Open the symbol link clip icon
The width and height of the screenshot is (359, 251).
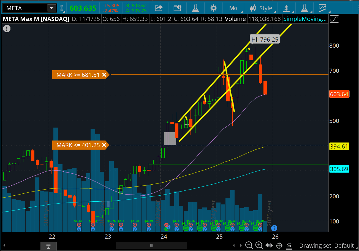click(62, 8)
